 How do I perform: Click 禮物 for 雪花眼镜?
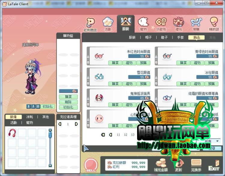(129, 84)
